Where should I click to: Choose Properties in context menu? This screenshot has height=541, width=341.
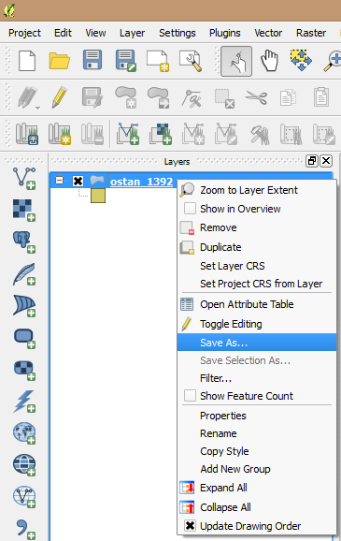[x=257, y=416]
